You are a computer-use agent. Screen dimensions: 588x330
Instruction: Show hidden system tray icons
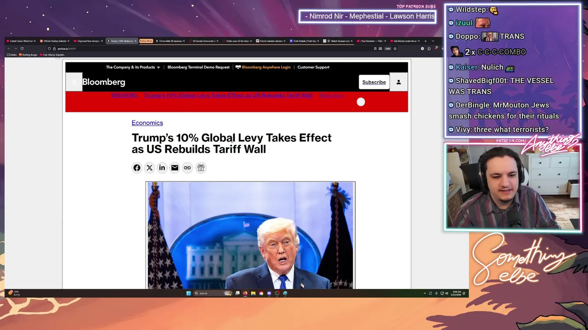click(424, 293)
